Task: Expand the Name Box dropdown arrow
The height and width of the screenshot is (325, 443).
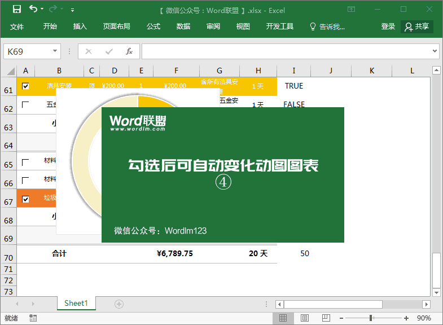Action: (x=55, y=51)
